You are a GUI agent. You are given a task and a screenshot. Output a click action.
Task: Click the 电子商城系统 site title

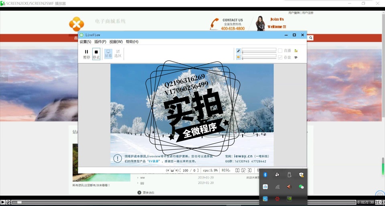[x=110, y=21]
